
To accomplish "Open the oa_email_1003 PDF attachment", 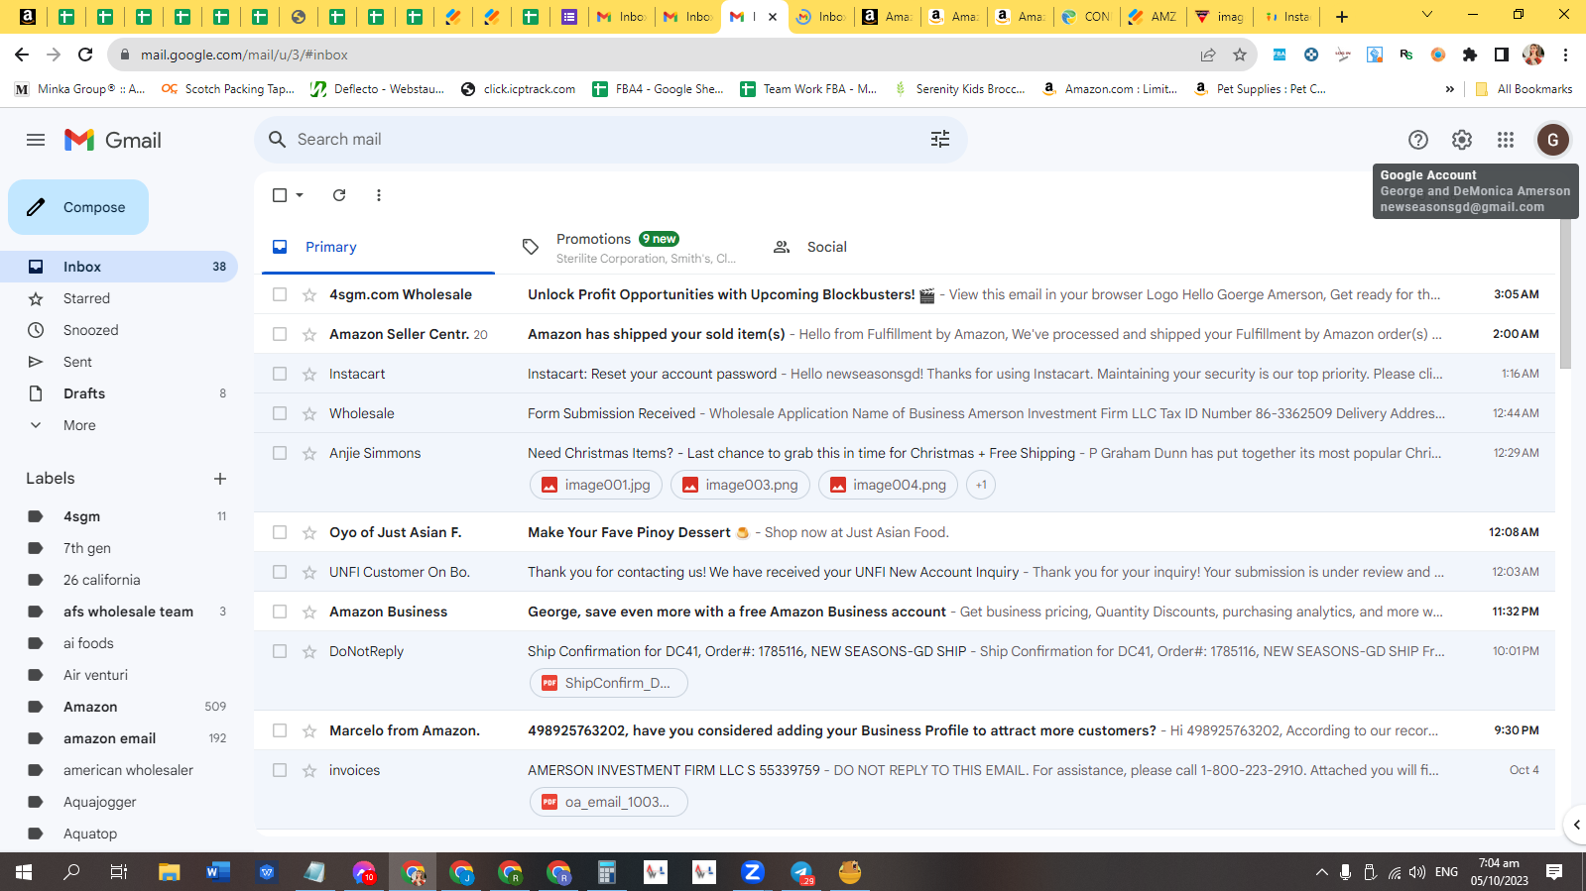I will (608, 802).
